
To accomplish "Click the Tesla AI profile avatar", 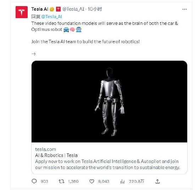I will pyautogui.click(x=22, y=12).
